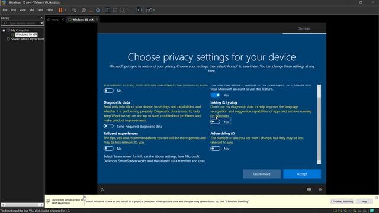
Task: Click library scrollbar left arrow
Action: coord(3,205)
